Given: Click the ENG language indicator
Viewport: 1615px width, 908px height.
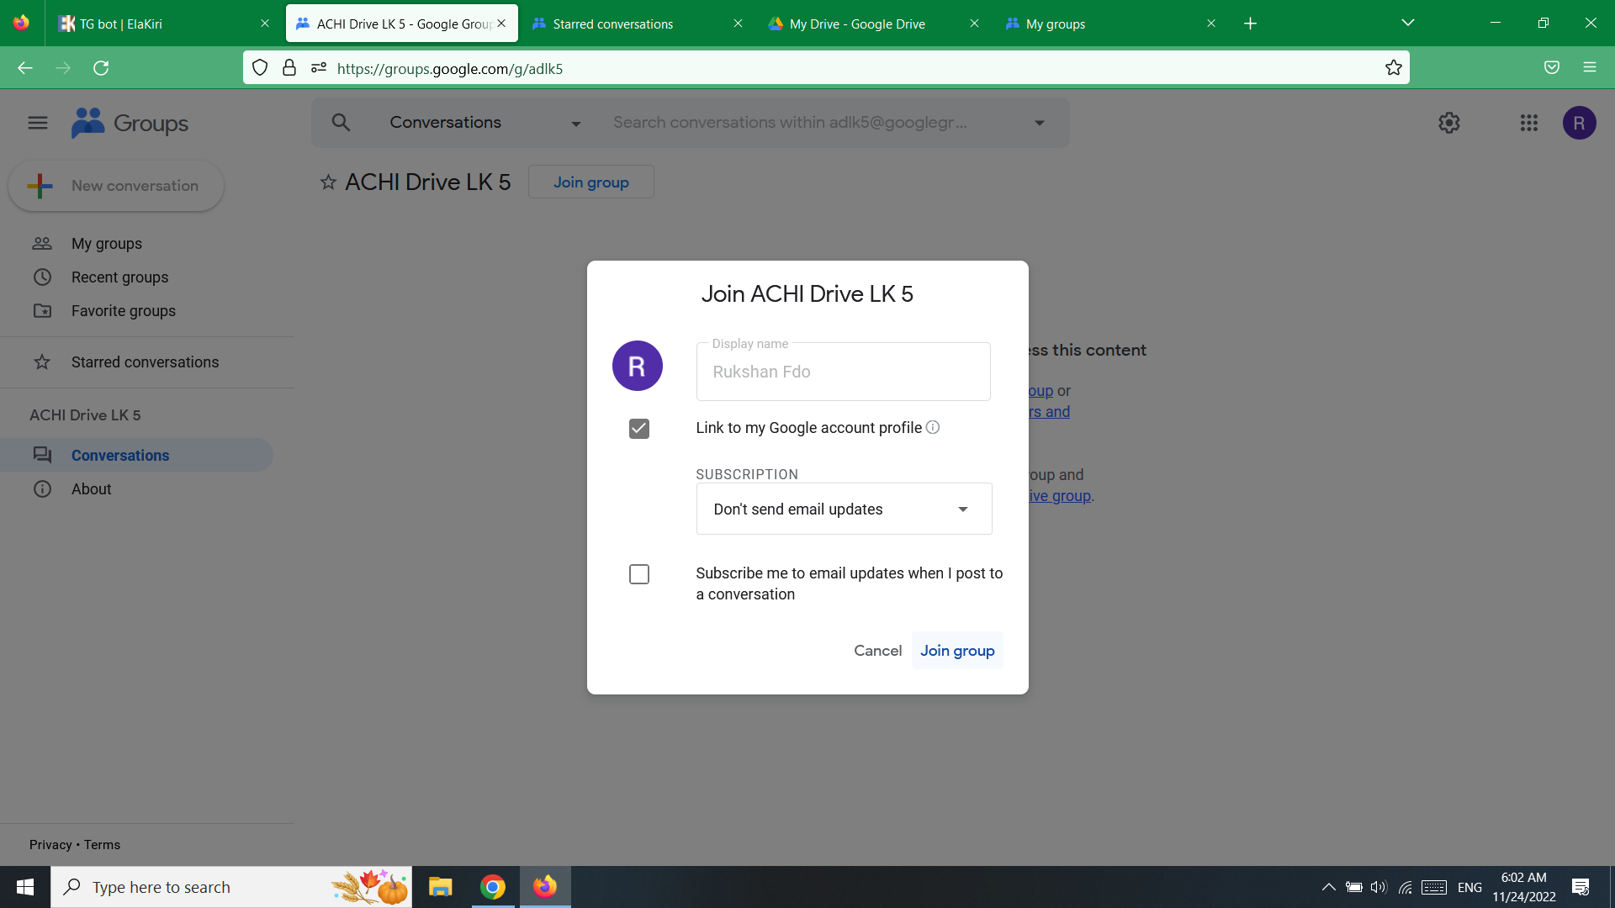Looking at the screenshot, I should 1469,887.
